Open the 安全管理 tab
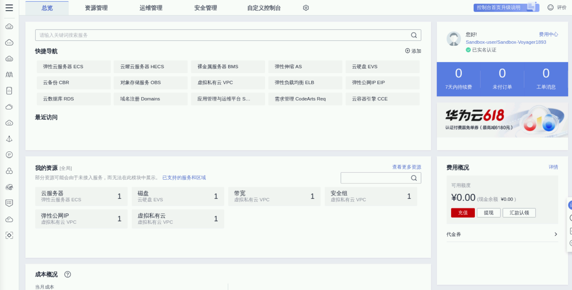Image resolution: width=572 pixels, height=290 pixels. click(206, 8)
